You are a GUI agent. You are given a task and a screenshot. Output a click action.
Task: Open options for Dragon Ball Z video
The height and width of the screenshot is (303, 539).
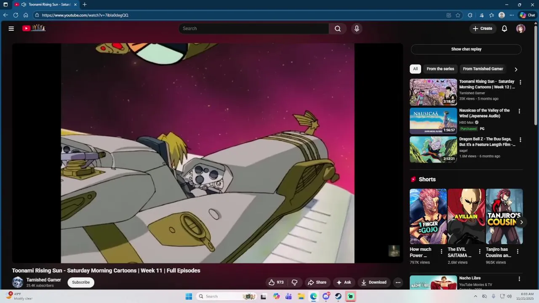point(520,140)
